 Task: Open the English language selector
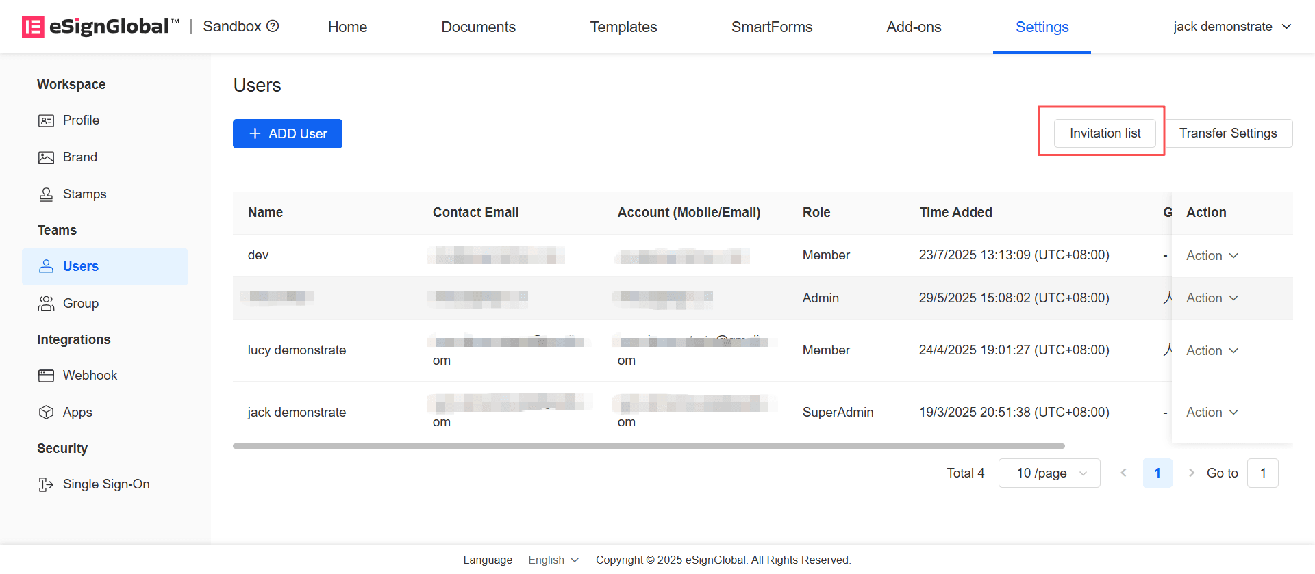click(x=553, y=560)
